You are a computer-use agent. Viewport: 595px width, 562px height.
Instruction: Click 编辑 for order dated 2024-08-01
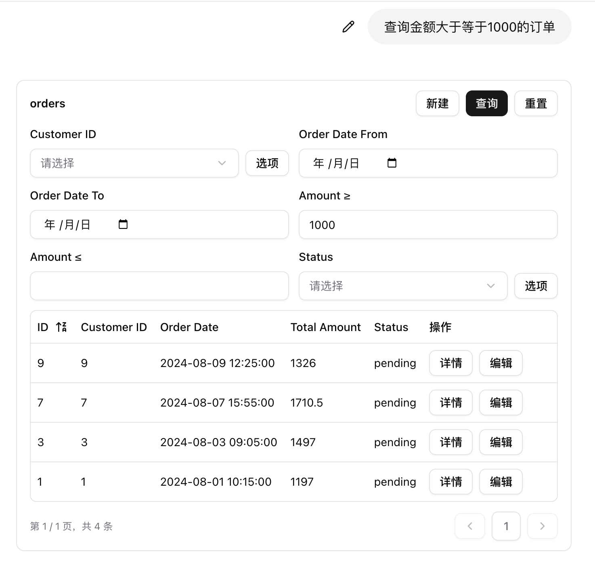pyautogui.click(x=501, y=482)
